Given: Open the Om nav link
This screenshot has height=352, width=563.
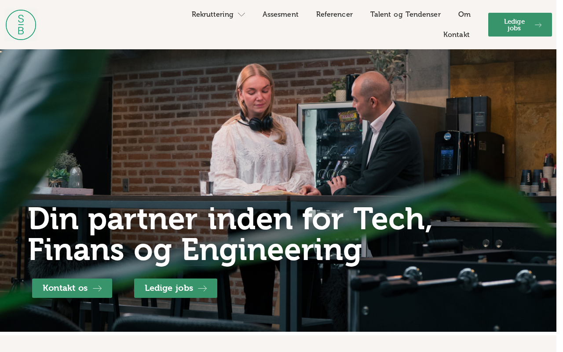Looking at the screenshot, I should coord(464,15).
